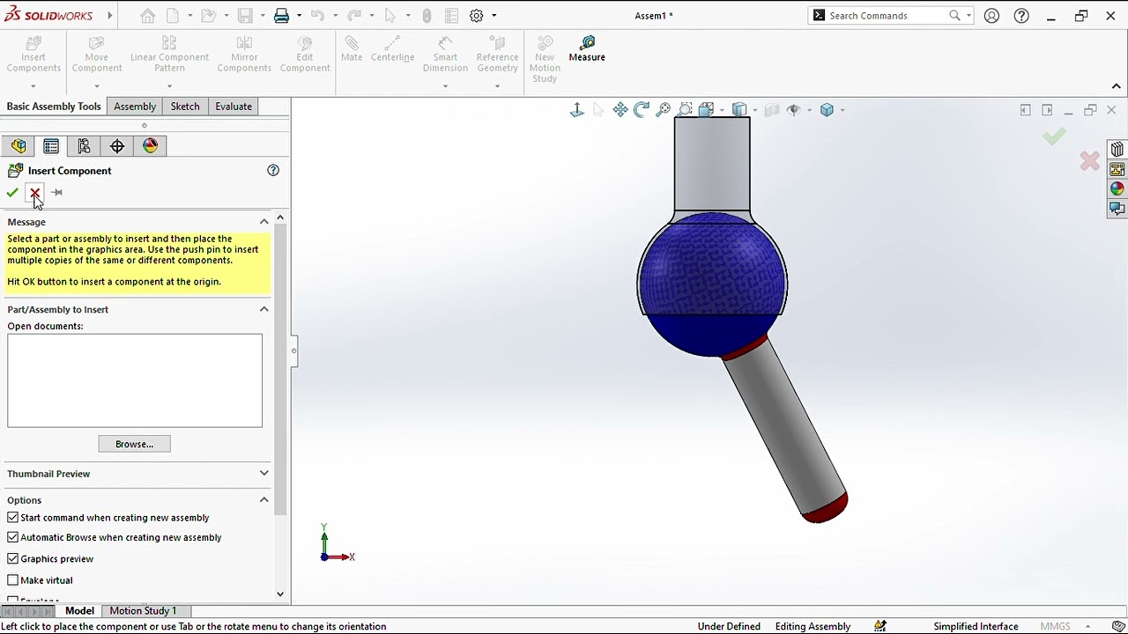Select the Model tab at bottom
Image resolution: width=1128 pixels, height=634 pixels.
(79, 611)
